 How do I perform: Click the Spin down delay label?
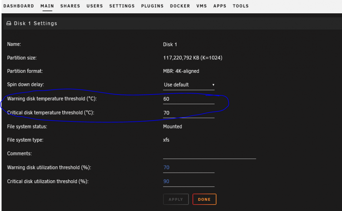point(26,84)
